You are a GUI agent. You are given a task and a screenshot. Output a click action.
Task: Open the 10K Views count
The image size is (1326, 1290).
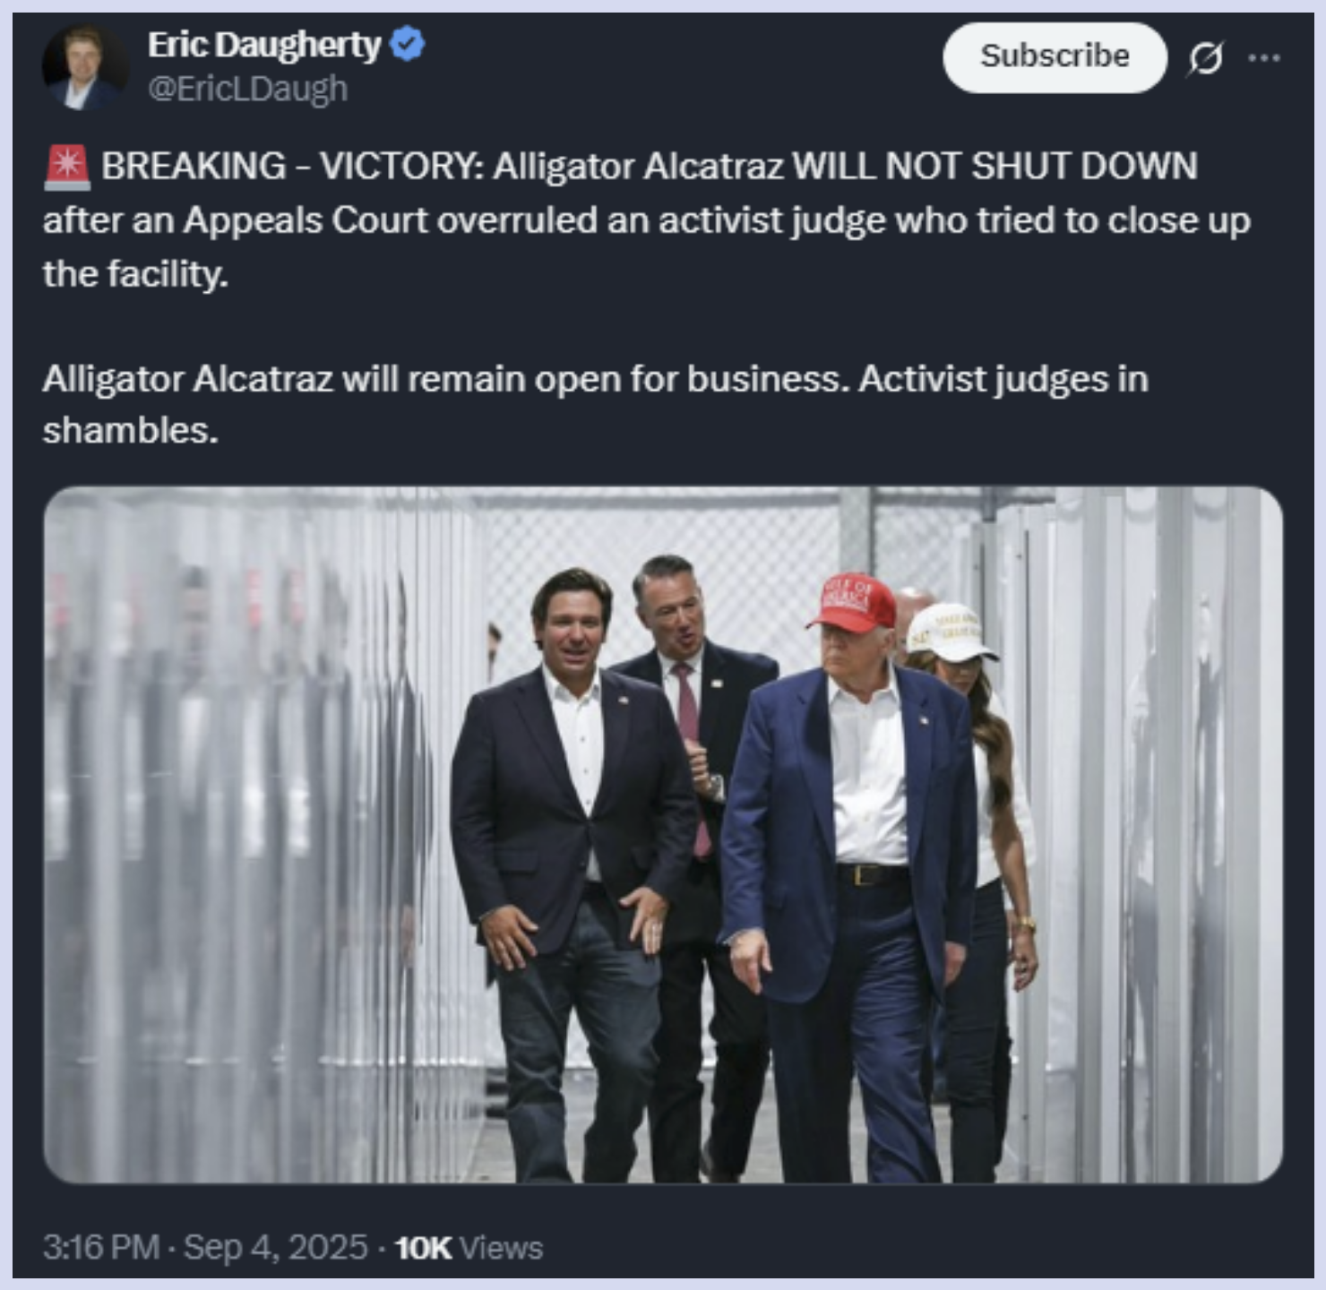[469, 1248]
